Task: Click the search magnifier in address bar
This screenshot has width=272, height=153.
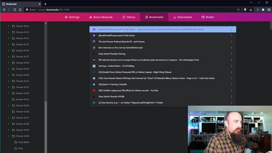Action: [238, 10]
